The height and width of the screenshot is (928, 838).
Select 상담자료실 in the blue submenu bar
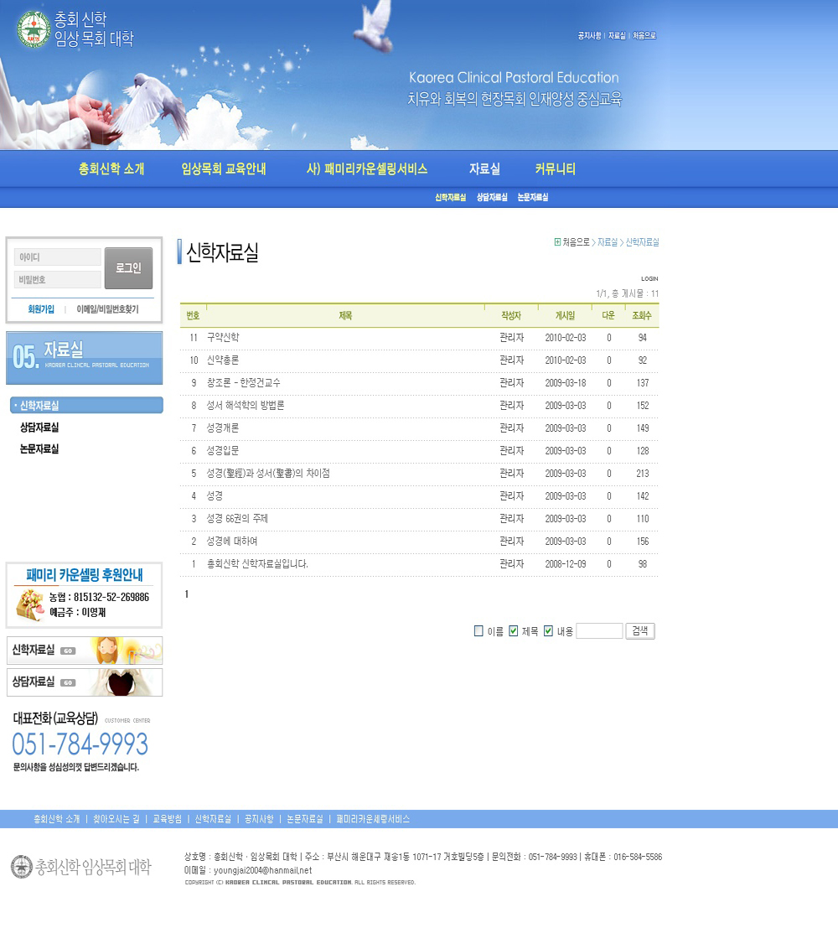pyautogui.click(x=492, y=198)
